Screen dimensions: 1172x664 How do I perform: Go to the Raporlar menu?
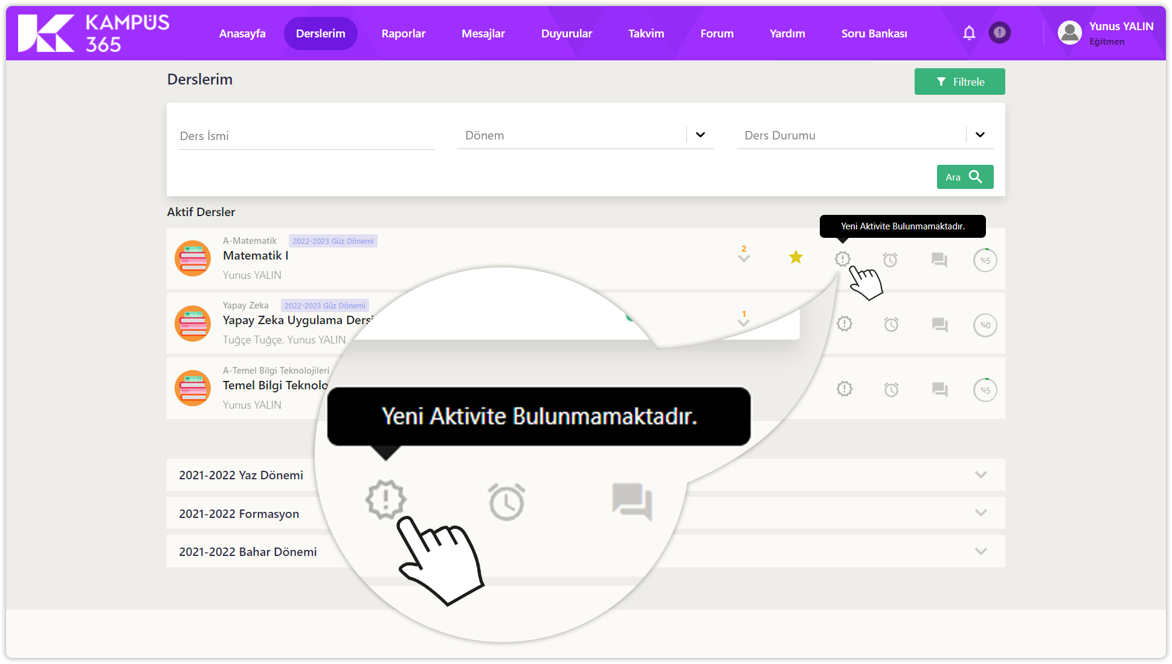pyautogui.click(x=403, y=34)
